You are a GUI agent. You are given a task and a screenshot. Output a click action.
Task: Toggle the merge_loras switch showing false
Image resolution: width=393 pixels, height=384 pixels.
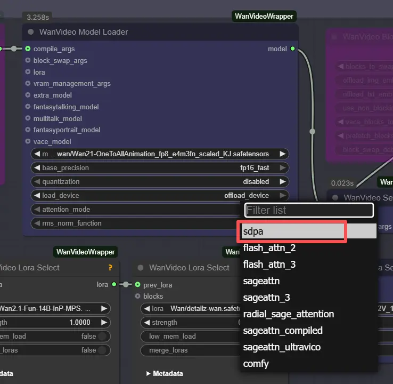click(103, 350)
